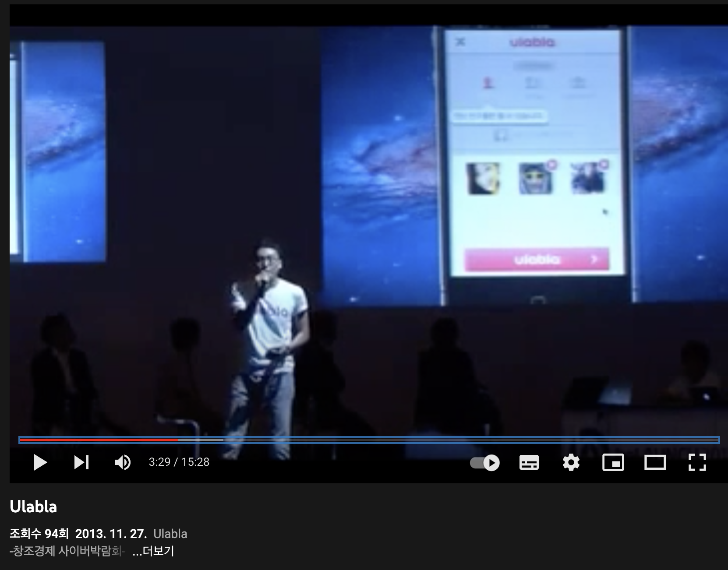Enter full screen mode
Image resolution: width=728 pixels, height=570 pixels.
click(x=697, y=462)
